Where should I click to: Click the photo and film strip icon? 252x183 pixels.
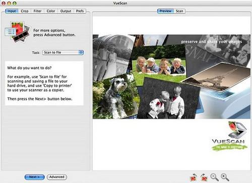18,32
